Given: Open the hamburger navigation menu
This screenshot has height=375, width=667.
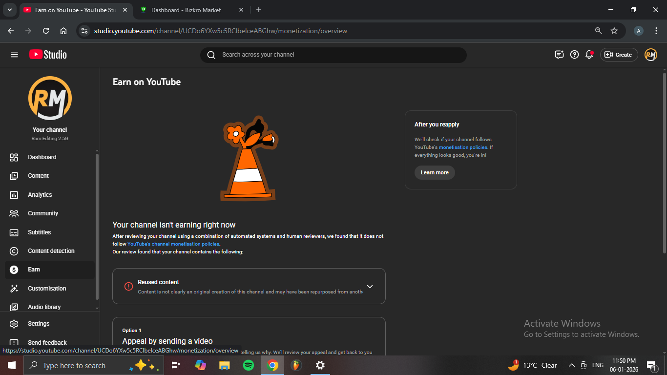Looking at the screenshot, I should 14,55.
